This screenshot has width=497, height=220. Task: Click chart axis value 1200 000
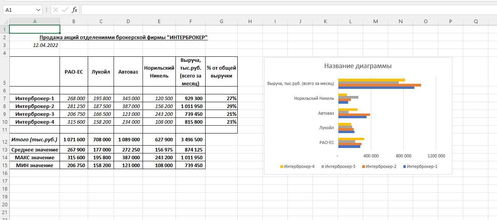coord(436,156)
